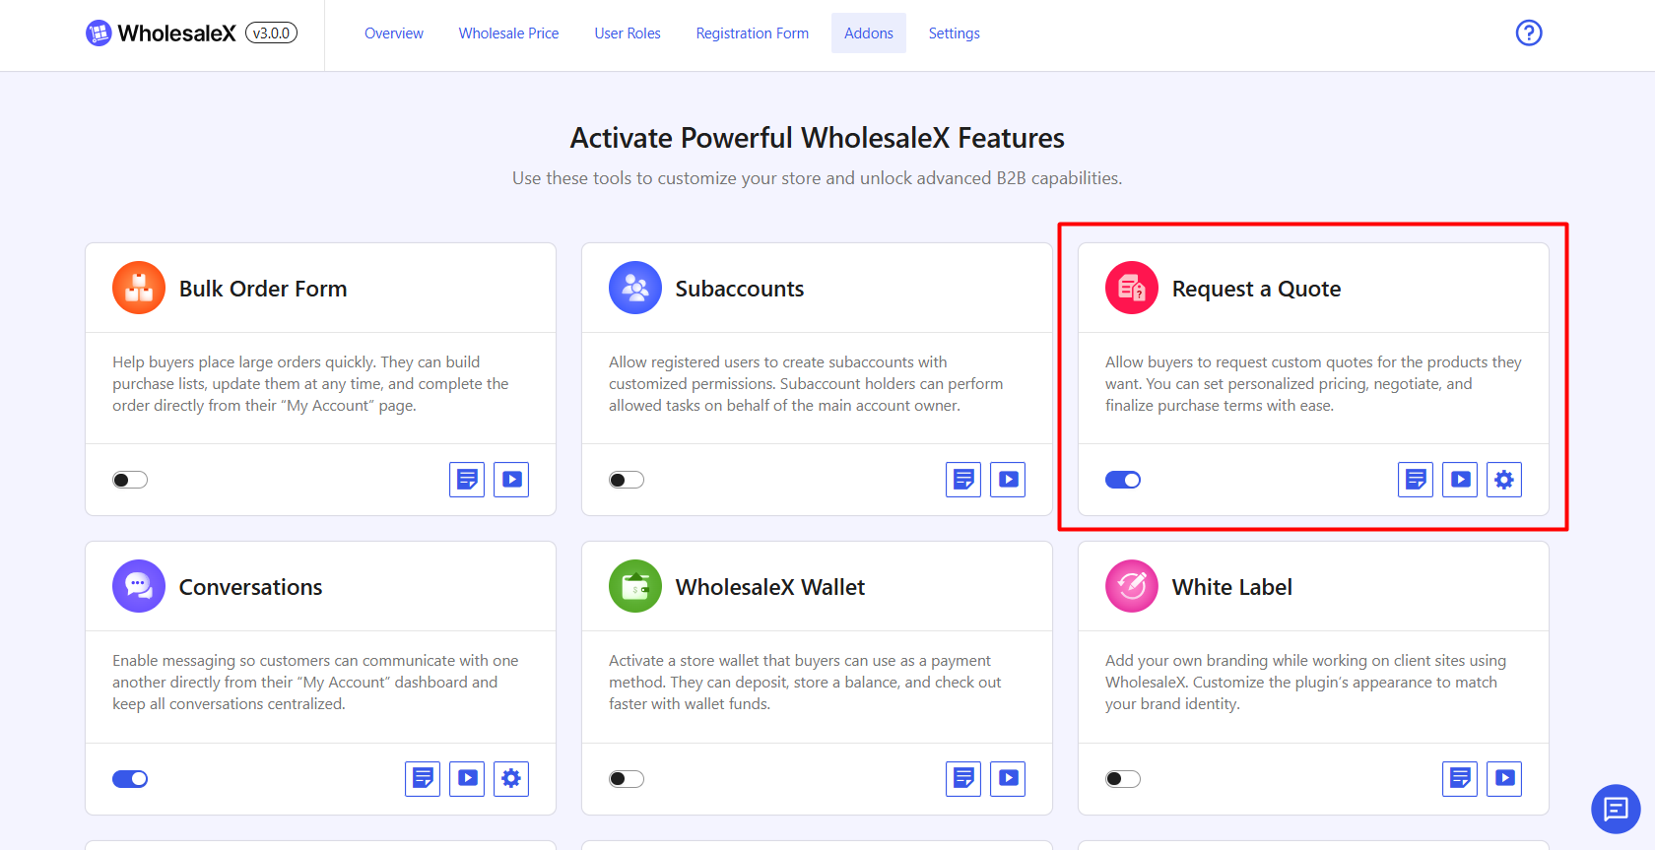
Task: Play Request a Quote video tutorial
Action: click(1460, 480)
